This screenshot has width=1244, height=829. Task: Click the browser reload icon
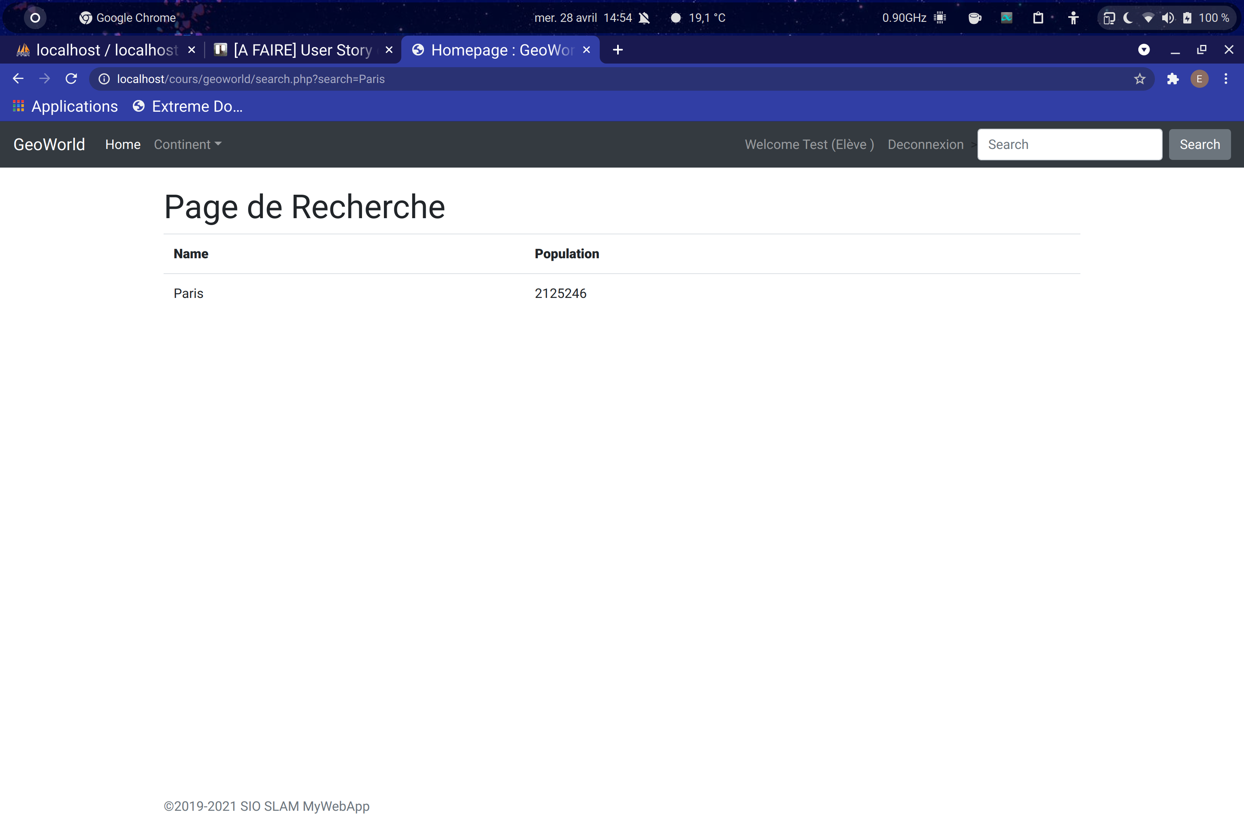(x=71, y=79)
